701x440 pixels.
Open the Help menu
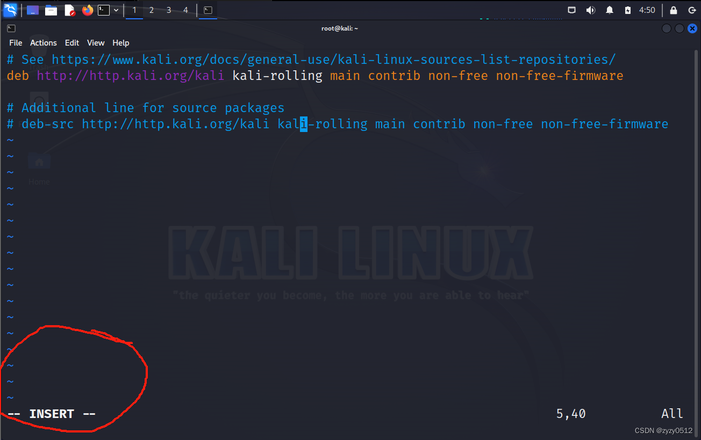coord(121,43)
